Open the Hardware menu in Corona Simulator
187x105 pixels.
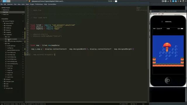155,14
